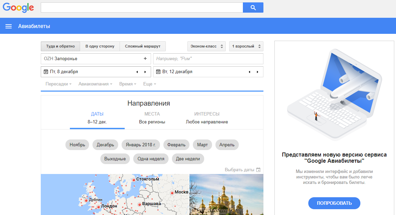Click the blue search magnifier button
396x215 pixels.
click(x=253, y=8)
